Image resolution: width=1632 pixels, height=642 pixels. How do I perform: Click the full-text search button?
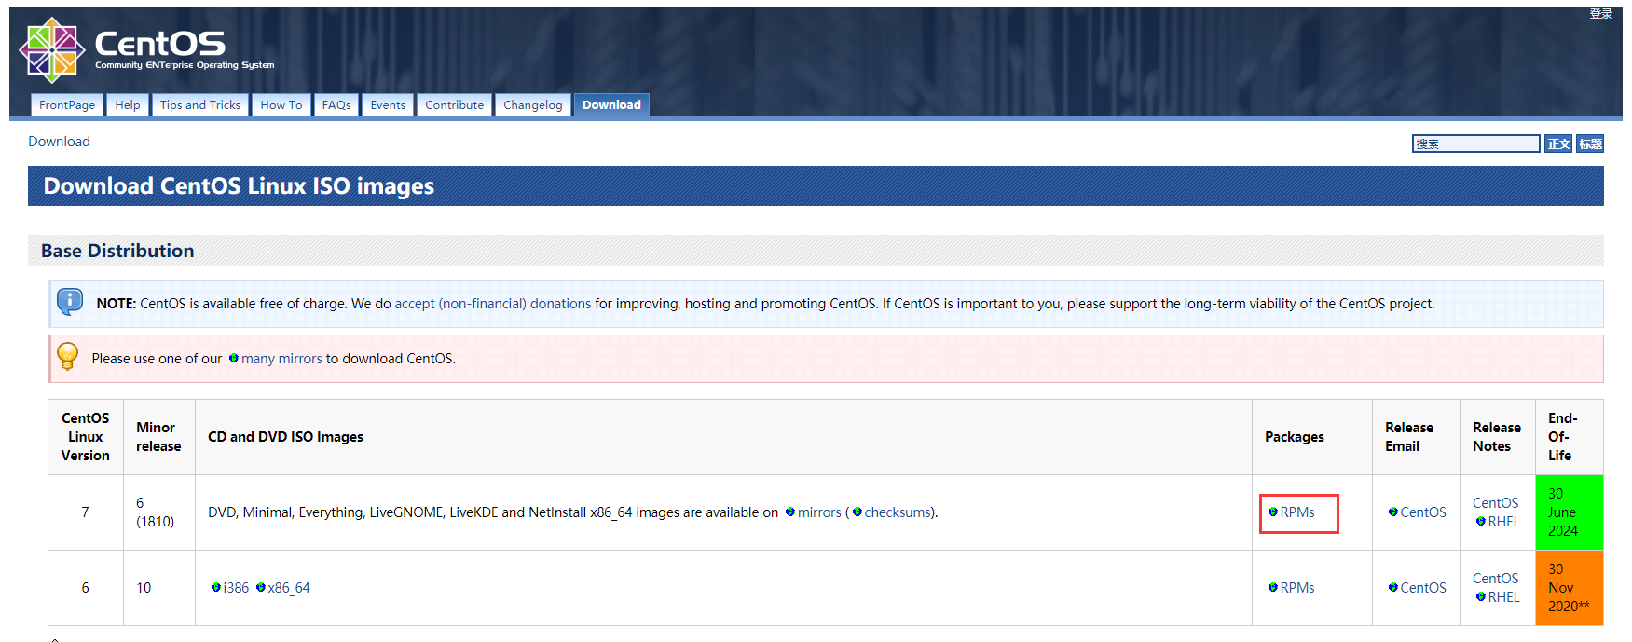coord(1558,143)
